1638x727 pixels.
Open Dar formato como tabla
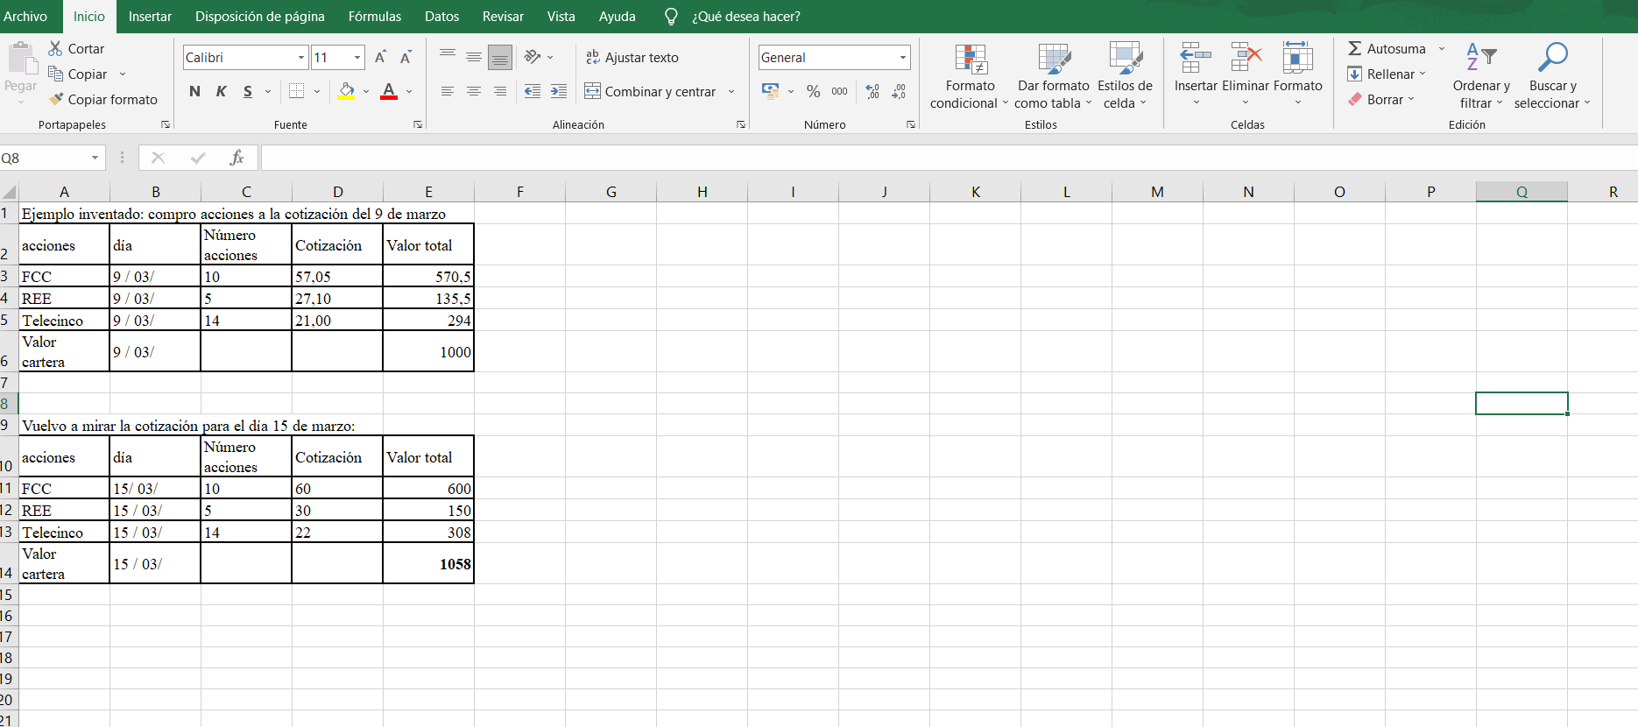tap(1054, 77)
